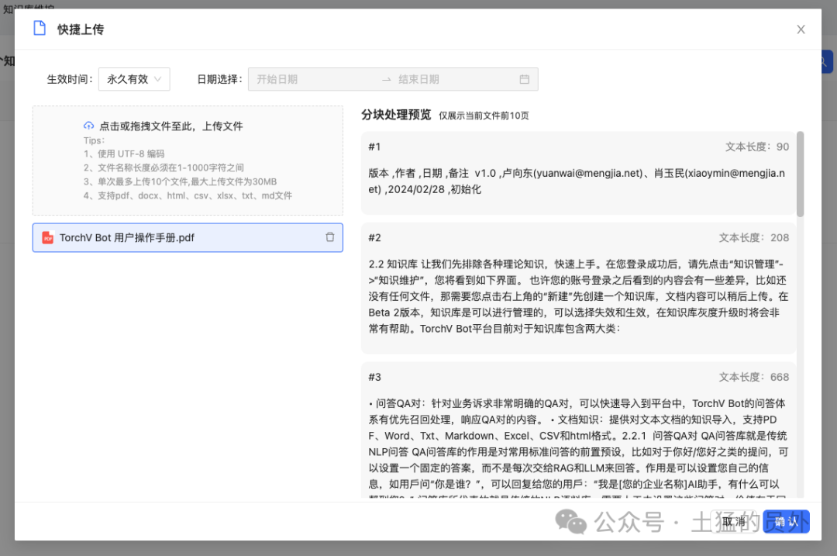Click the arrow between start and end dates

point(387,80)
